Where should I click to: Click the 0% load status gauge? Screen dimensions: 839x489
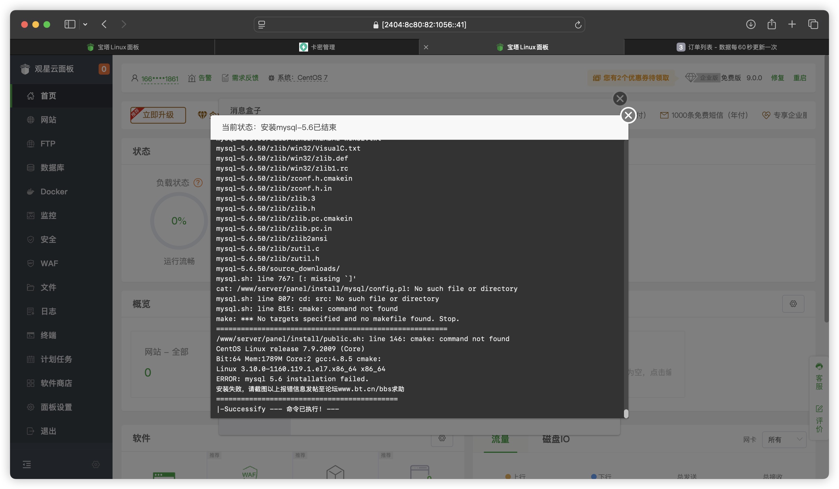click(x=179, y=221)
